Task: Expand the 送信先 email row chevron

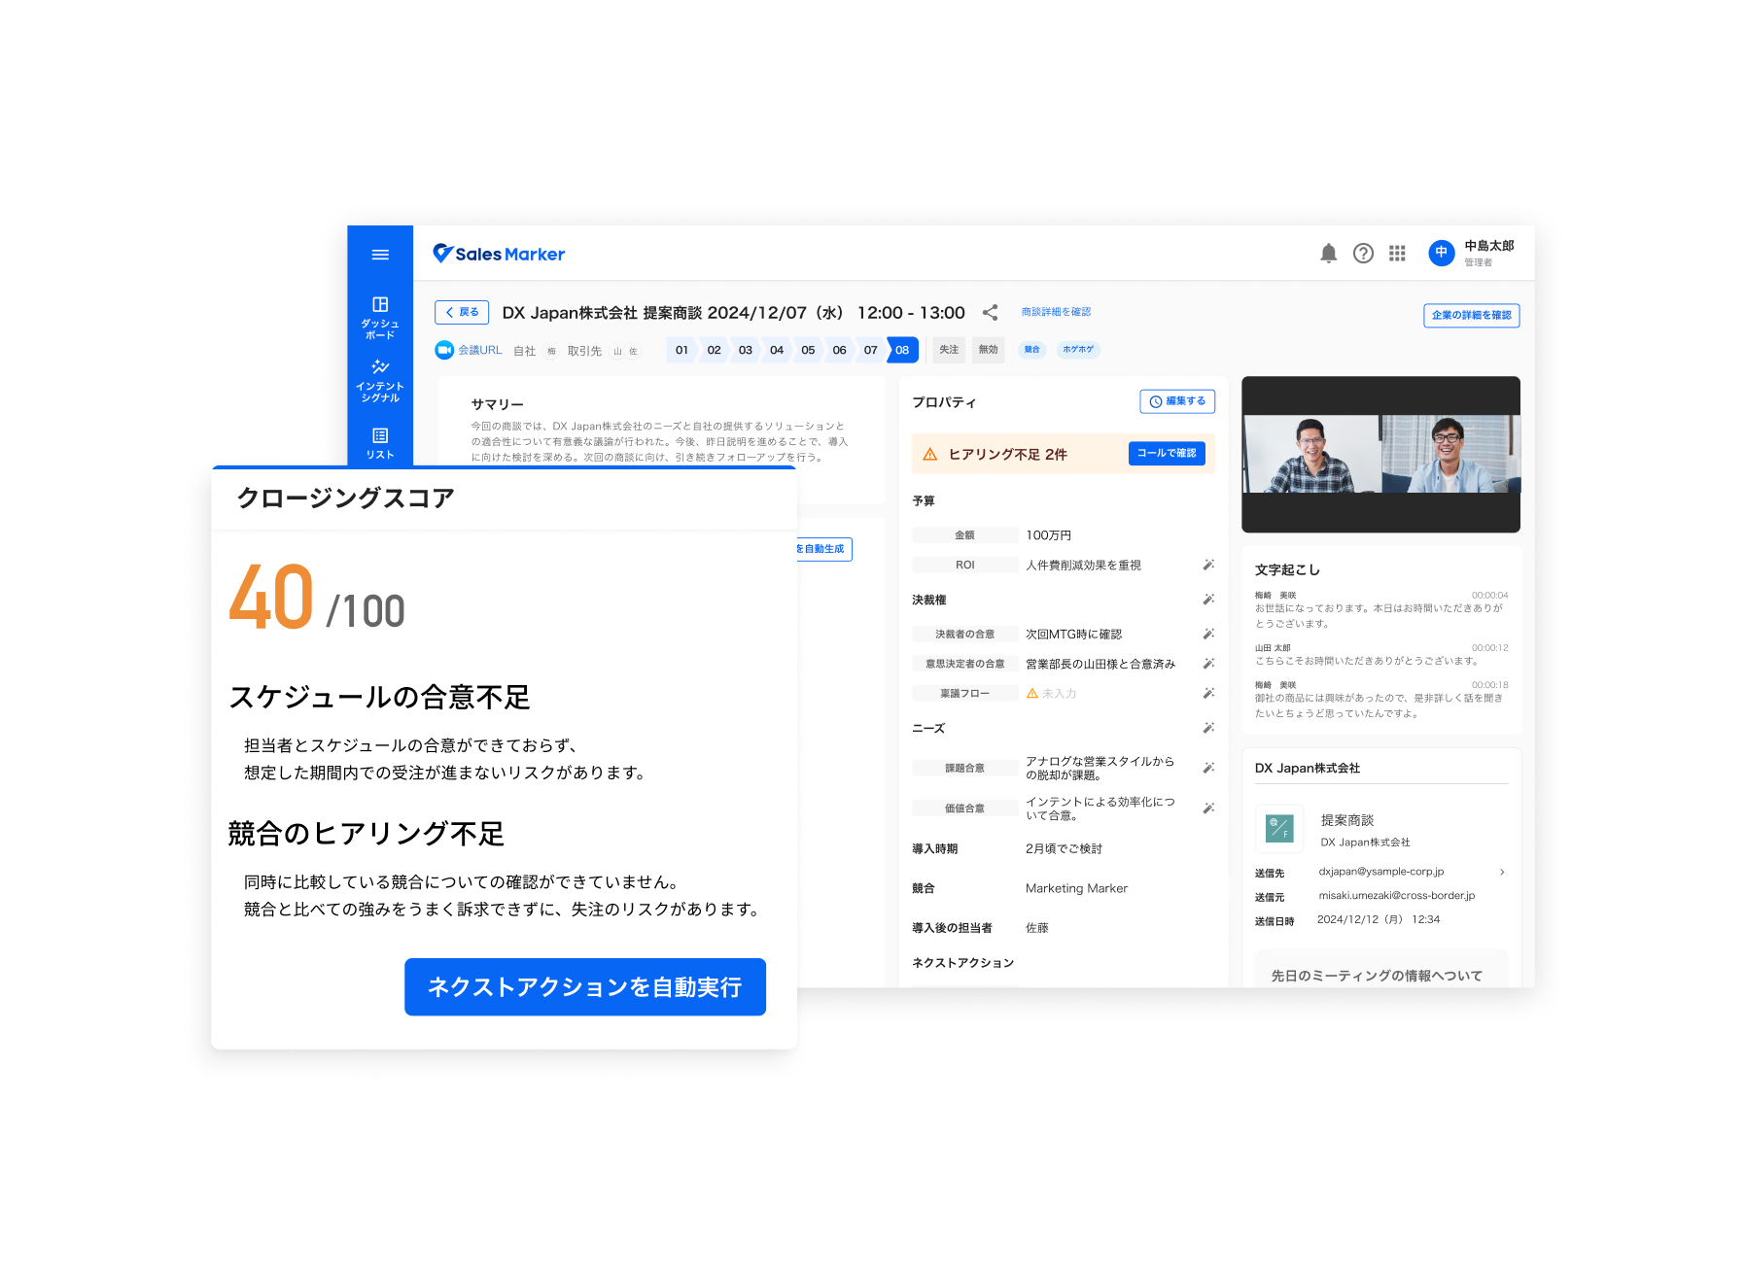Action: (1502, 872)
